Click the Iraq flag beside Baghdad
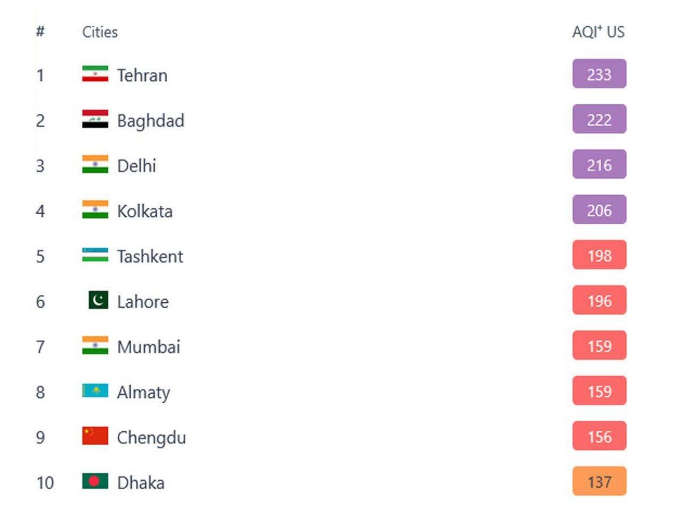This screenshot has height=512, width=673. (95, 119)
